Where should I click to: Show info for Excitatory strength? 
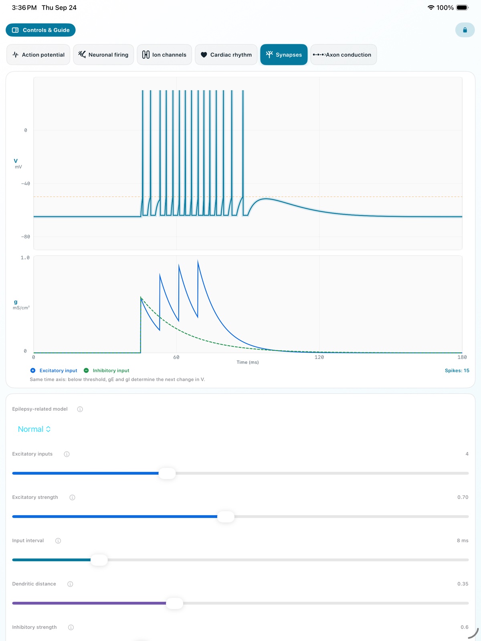(x=72, y=497)
